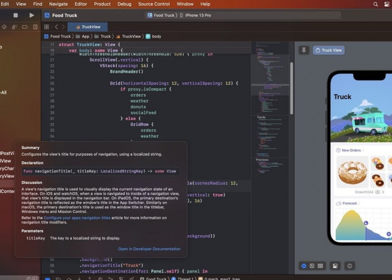This screenshot has width=392, height=280.
Task: Open TruckView file in jump bar
Action: point(128,36)
